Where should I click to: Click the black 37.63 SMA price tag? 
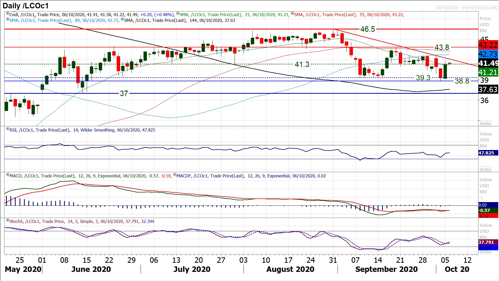click(x=488, y=90)
